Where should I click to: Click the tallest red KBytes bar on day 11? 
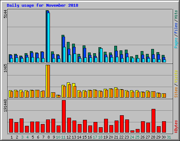[x=64, y=116]
